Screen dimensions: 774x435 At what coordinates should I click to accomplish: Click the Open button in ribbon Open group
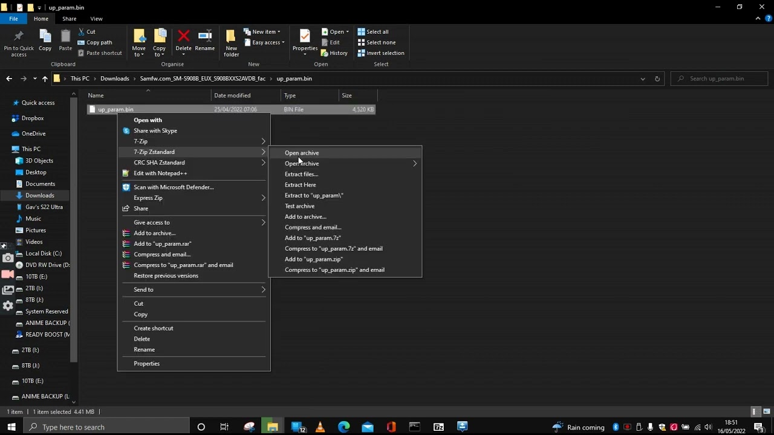(334, 31)
